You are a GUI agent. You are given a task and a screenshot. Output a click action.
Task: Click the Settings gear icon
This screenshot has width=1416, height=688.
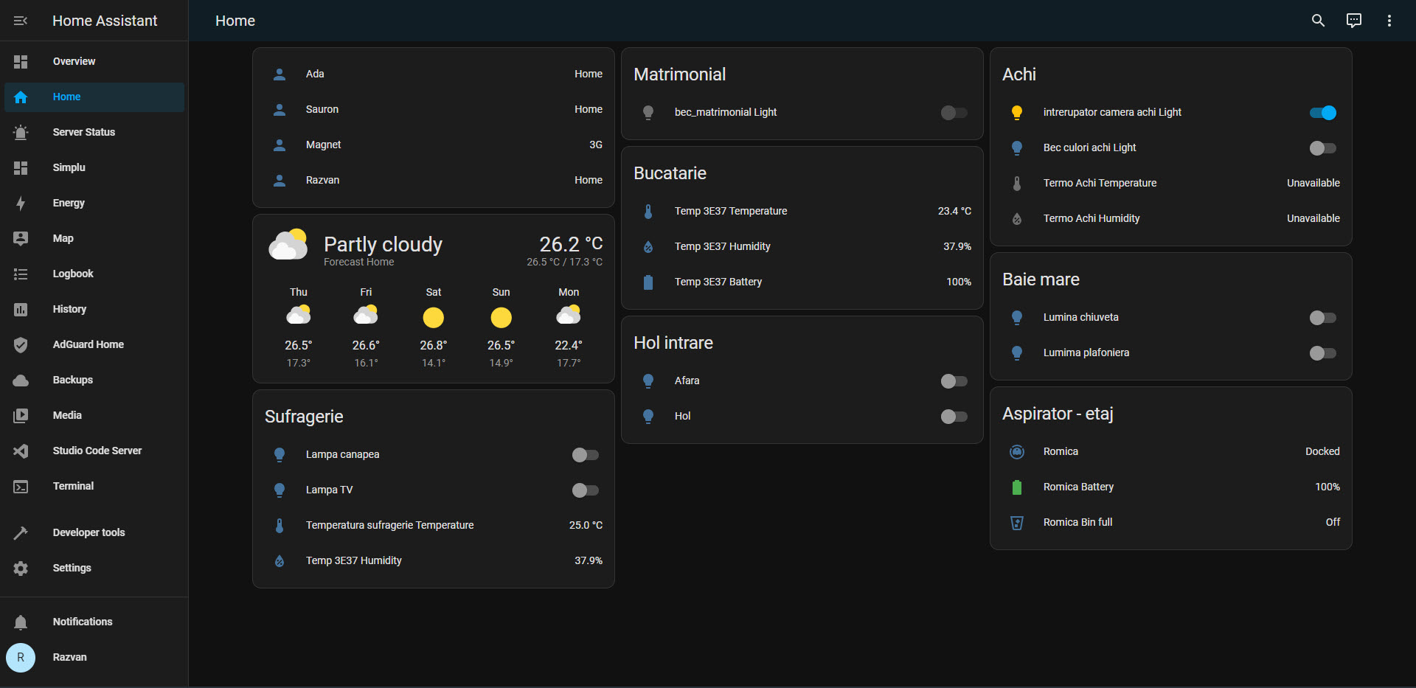coord(21,569)
